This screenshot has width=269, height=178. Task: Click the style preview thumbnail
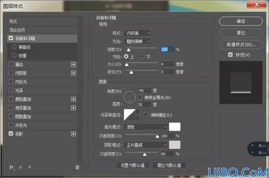241,82
